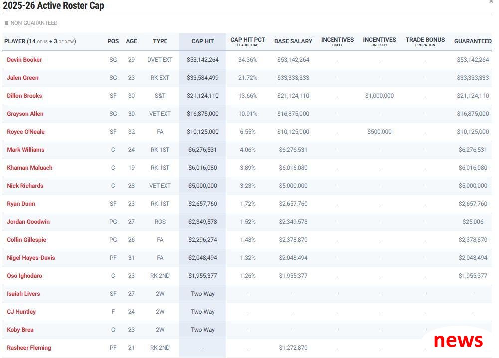Screen dimensions: 499x358
Task: Select Jalen Green's RK-EXT contract type
Action: coord(160,78)
